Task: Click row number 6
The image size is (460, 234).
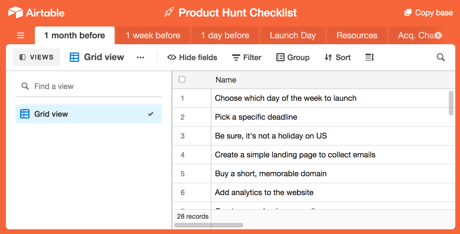Action: coord(182,192)
